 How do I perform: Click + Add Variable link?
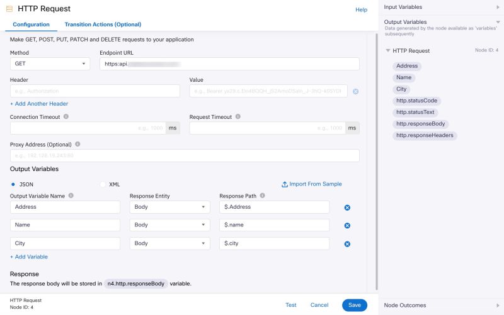coord(29,257)
